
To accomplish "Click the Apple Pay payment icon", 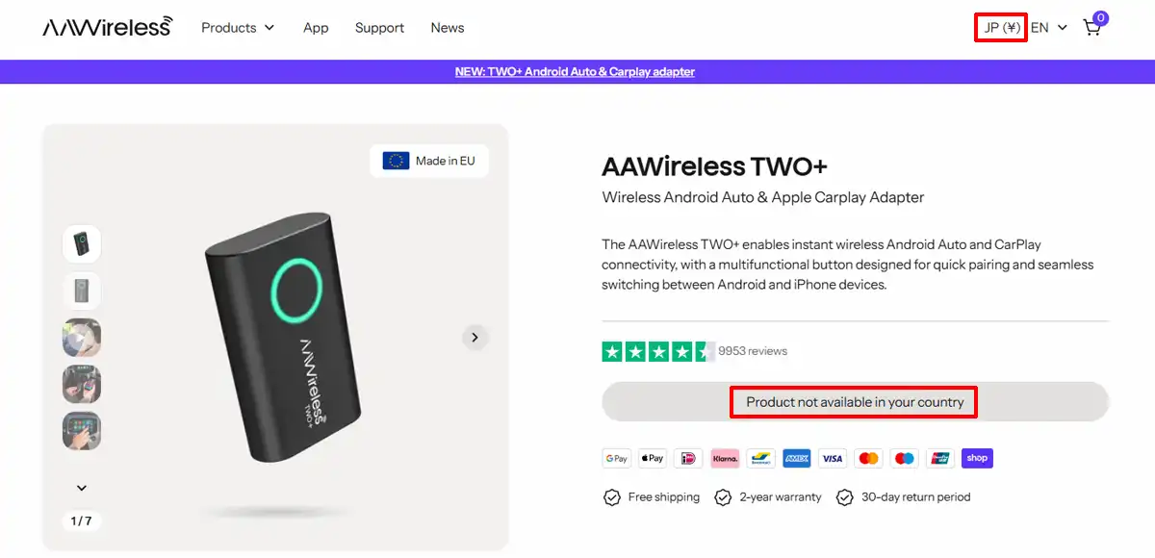I will tap(652, 458).
